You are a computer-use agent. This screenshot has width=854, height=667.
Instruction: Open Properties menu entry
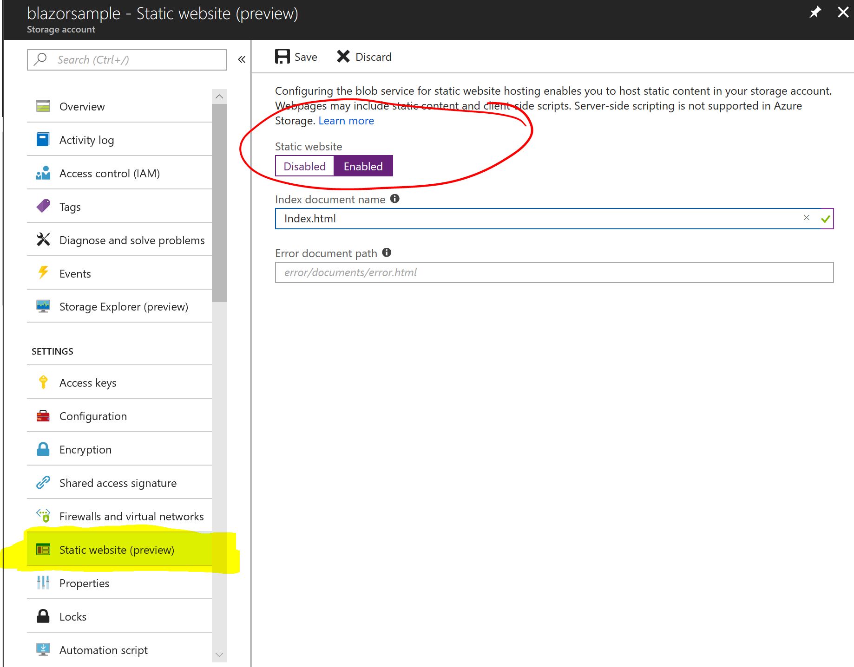click(119, 583)
